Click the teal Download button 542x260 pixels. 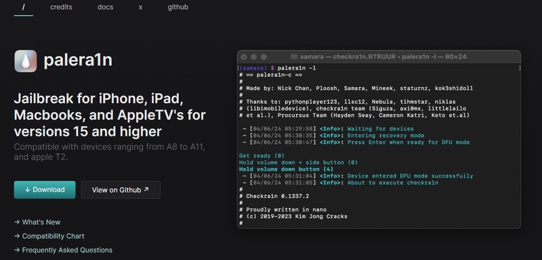45,190
